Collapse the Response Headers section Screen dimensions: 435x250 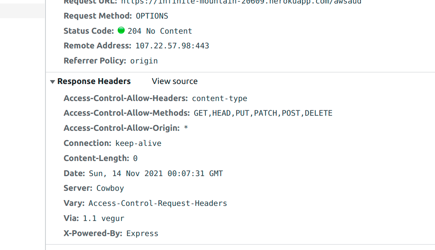coord(94,81)
